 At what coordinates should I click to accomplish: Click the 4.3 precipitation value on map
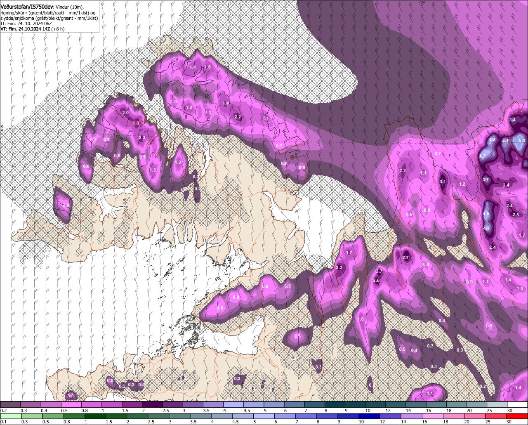pyautogui.click(x=486, y=228)
